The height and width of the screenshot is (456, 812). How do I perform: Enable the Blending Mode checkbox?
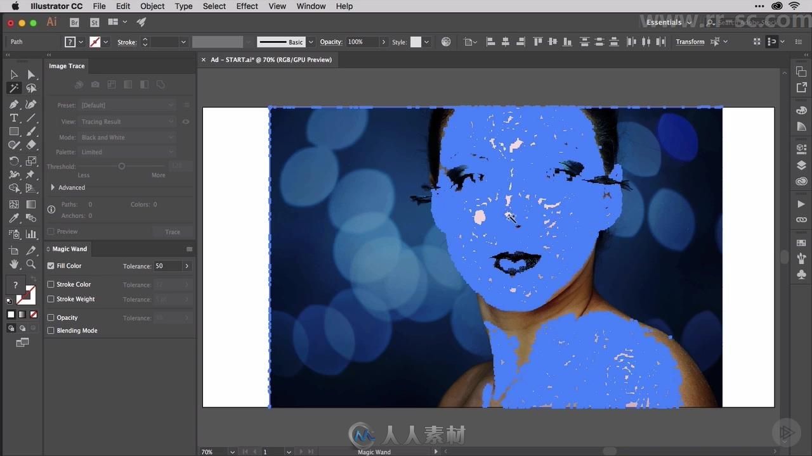[x=51, y=331]
